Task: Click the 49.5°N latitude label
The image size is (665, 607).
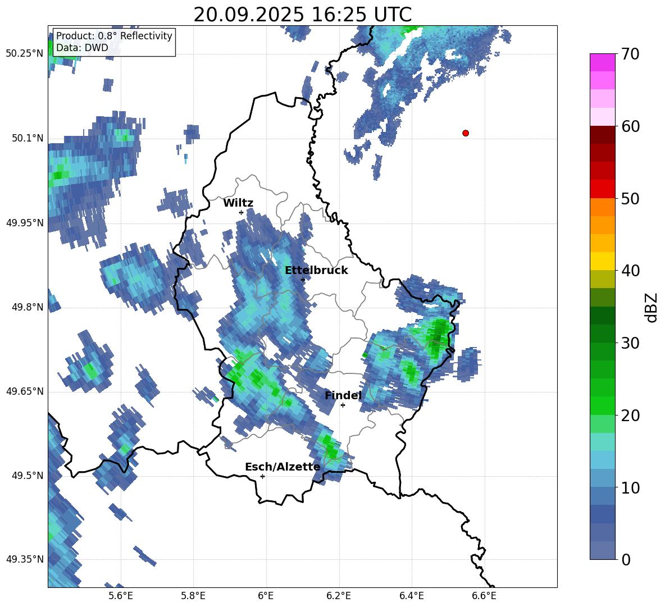Action: coord(28,476)
